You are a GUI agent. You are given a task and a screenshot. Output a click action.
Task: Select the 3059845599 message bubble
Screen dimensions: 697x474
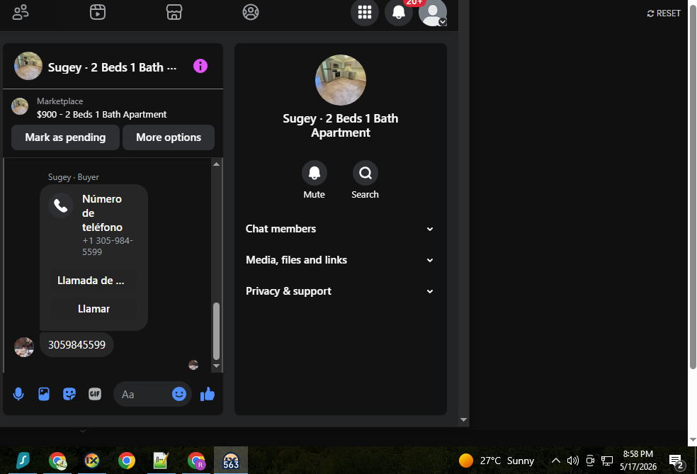coord(77,344)
